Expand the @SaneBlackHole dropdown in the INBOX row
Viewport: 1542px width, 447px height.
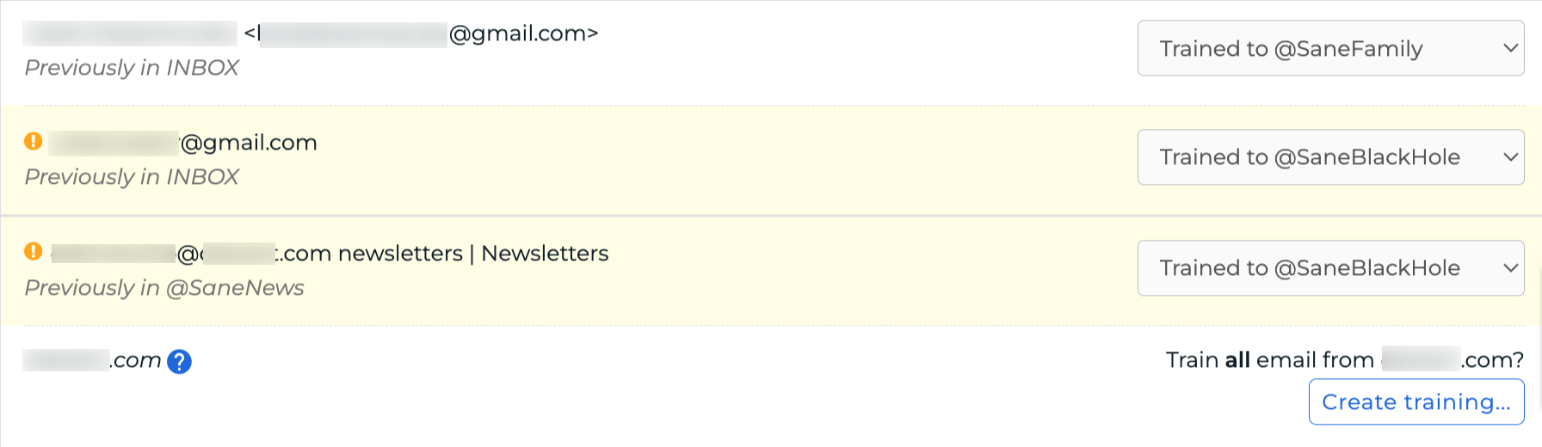1329,157
